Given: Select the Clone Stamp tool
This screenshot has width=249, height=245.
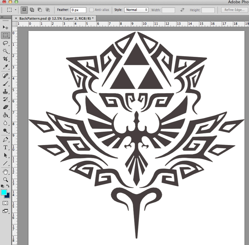Looking at the screenshot, I should [5, 91].
